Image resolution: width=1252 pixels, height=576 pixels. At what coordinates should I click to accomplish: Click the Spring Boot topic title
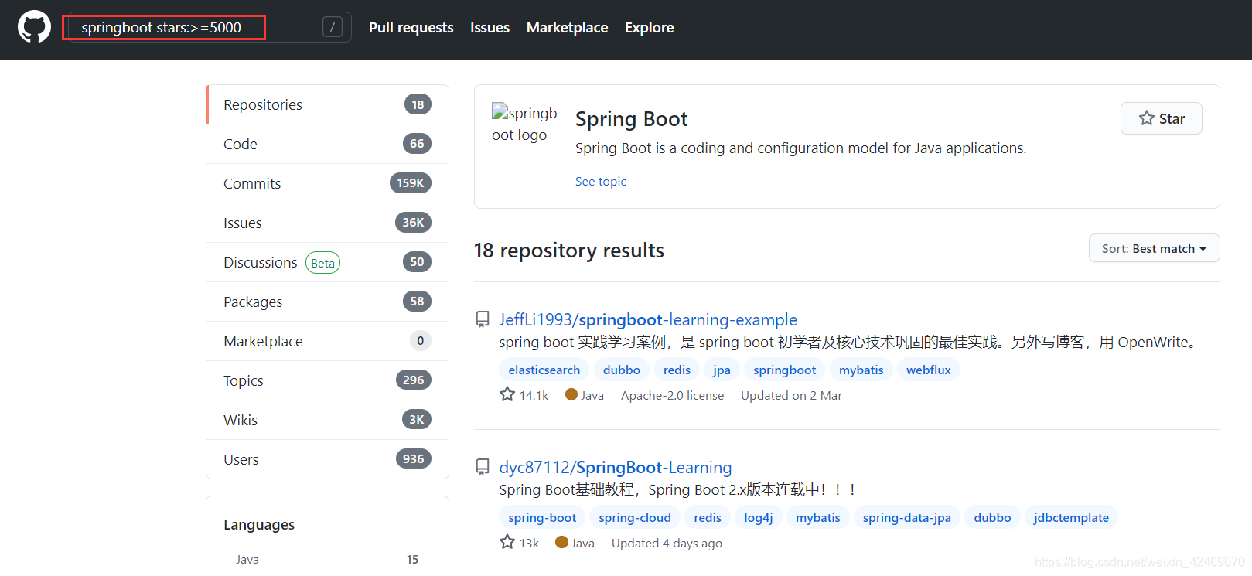point(631,119)
